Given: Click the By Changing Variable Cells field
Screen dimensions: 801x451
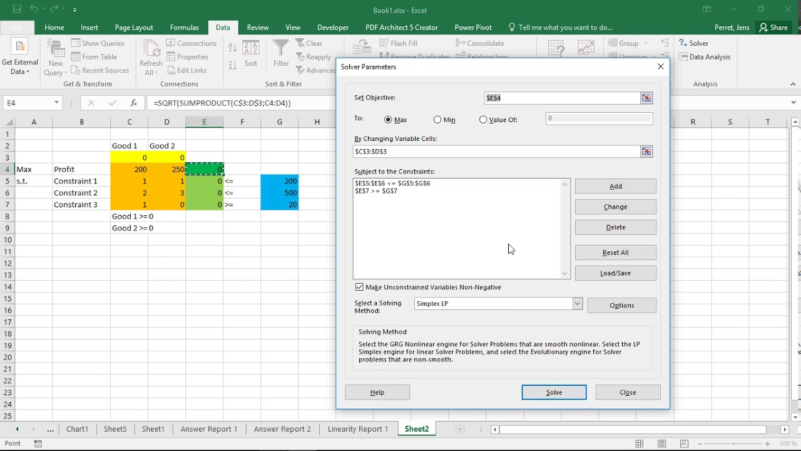Looking at the screenshot, I should [496, 152].
